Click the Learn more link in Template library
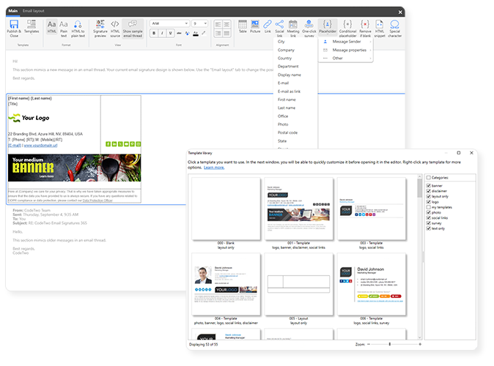 click(214, 168)
